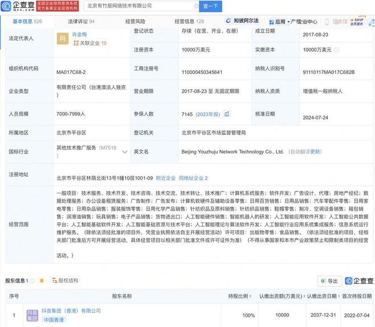Click the 成立日期 value 2017-08-23
375x327 pixels.
[x=315, y=35]
